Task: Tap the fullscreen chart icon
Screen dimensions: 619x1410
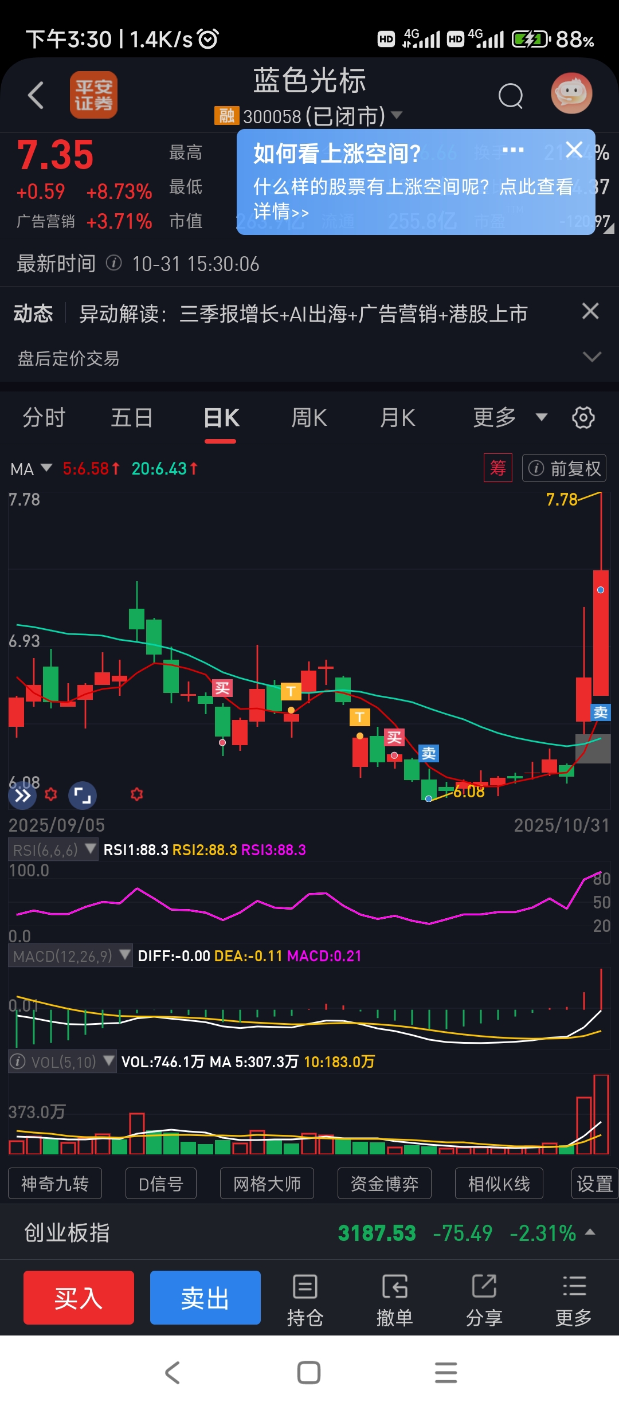Action: point(83,796)
